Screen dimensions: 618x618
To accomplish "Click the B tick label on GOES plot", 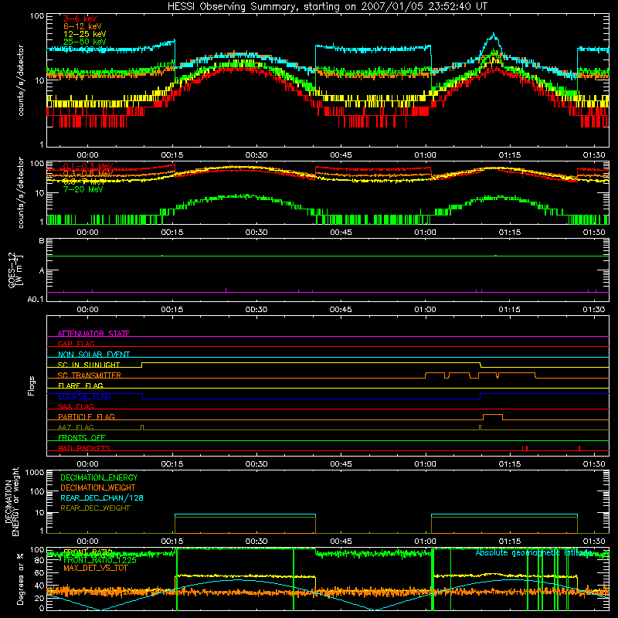I will tap(42, 240).
